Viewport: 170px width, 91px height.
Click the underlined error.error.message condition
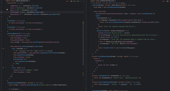119,41
